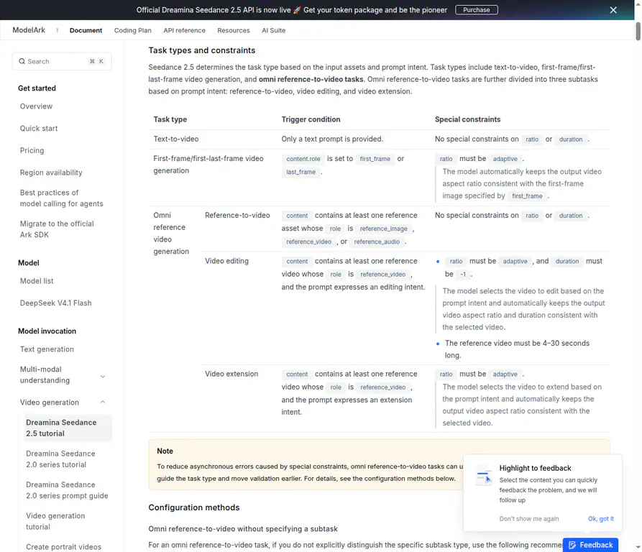Select Dreamina Seedance 2.5 tutorial
Viewport: 642px width, 552px height.
click(x=68, y=428)
